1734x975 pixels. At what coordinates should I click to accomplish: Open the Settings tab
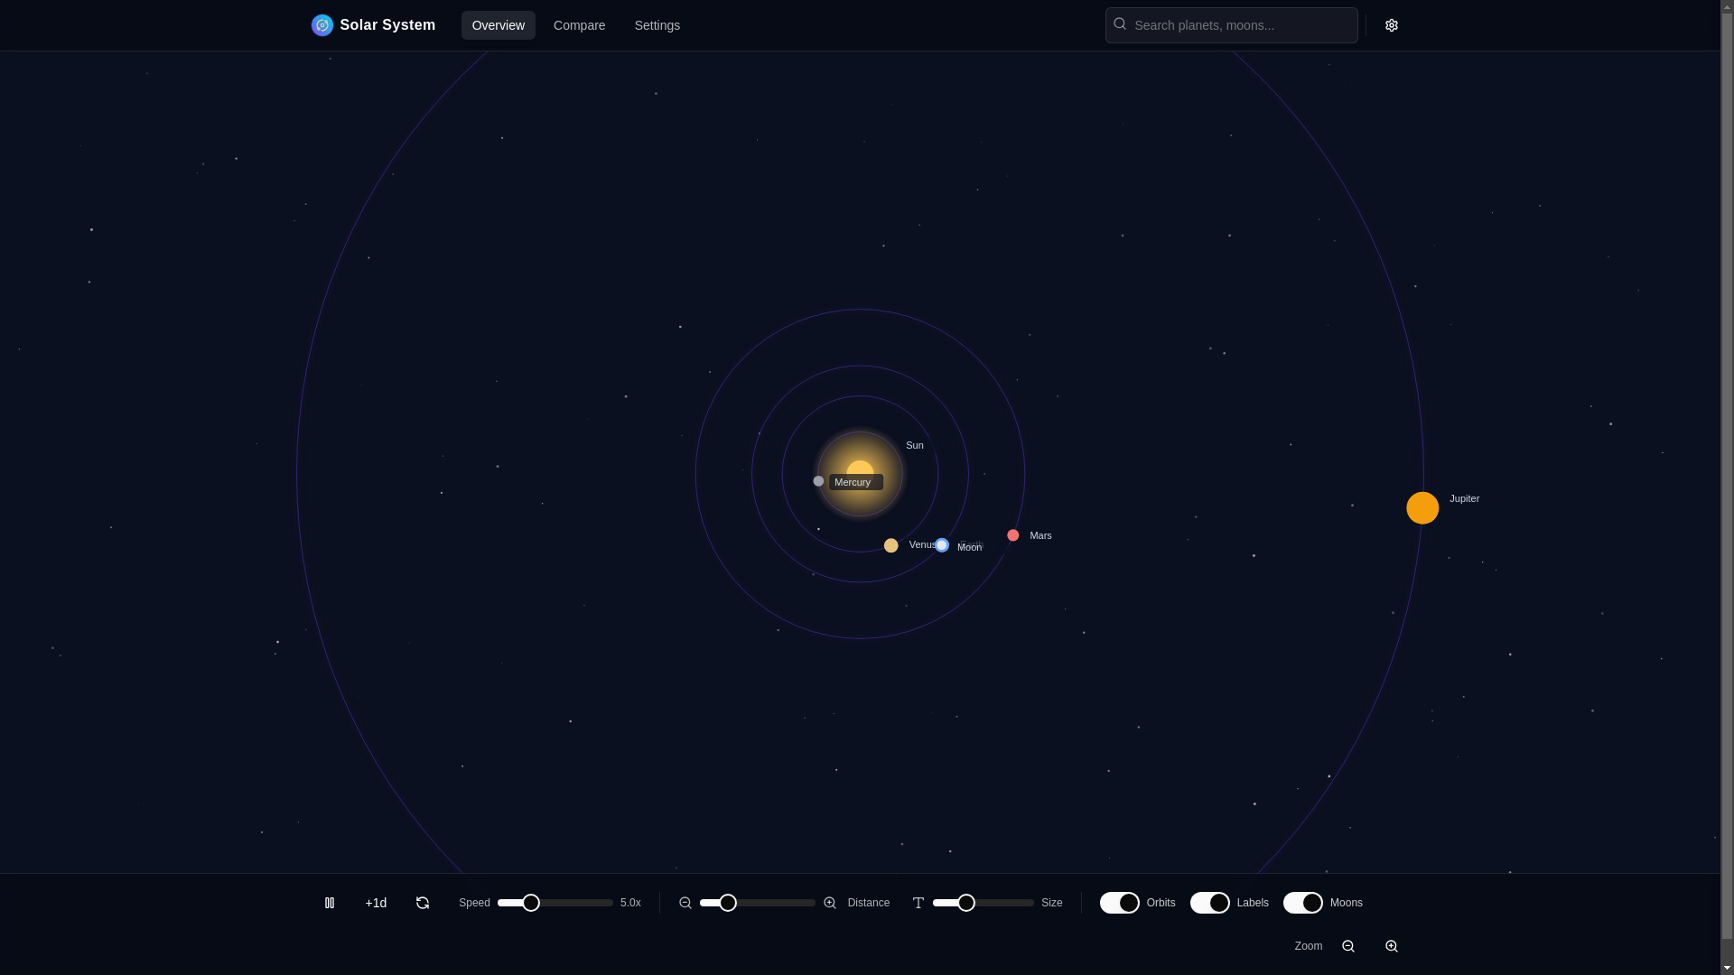pos(657,25)
